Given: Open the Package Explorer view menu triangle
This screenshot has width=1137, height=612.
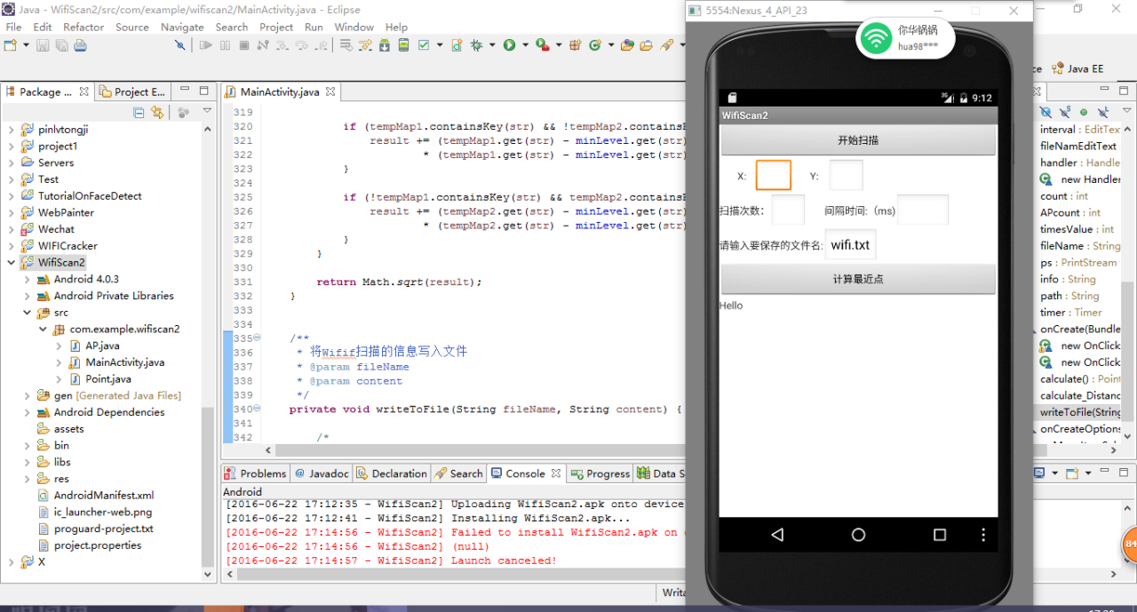Looking at the screenshot, I should tap(207, 111).
